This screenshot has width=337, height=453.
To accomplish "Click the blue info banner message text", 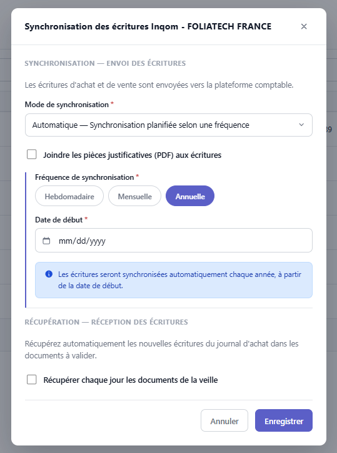I will 179,280.
